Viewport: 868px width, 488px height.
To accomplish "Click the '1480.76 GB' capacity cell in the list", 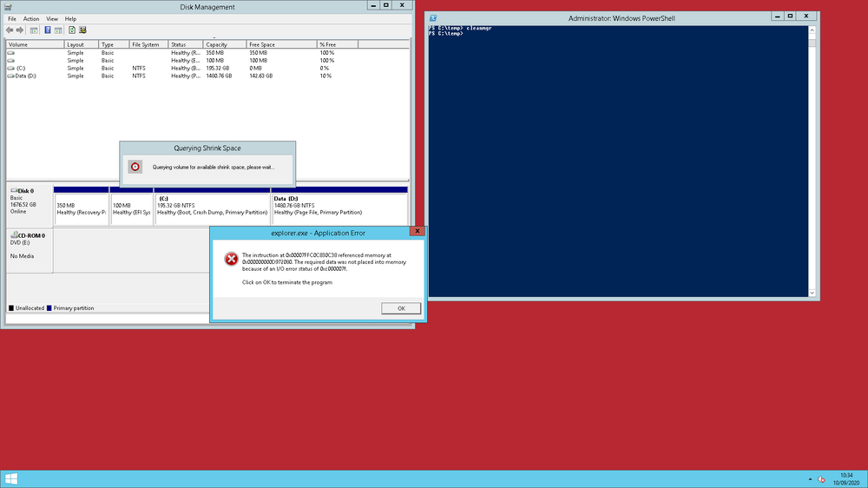I will click(x=219, y=76).
